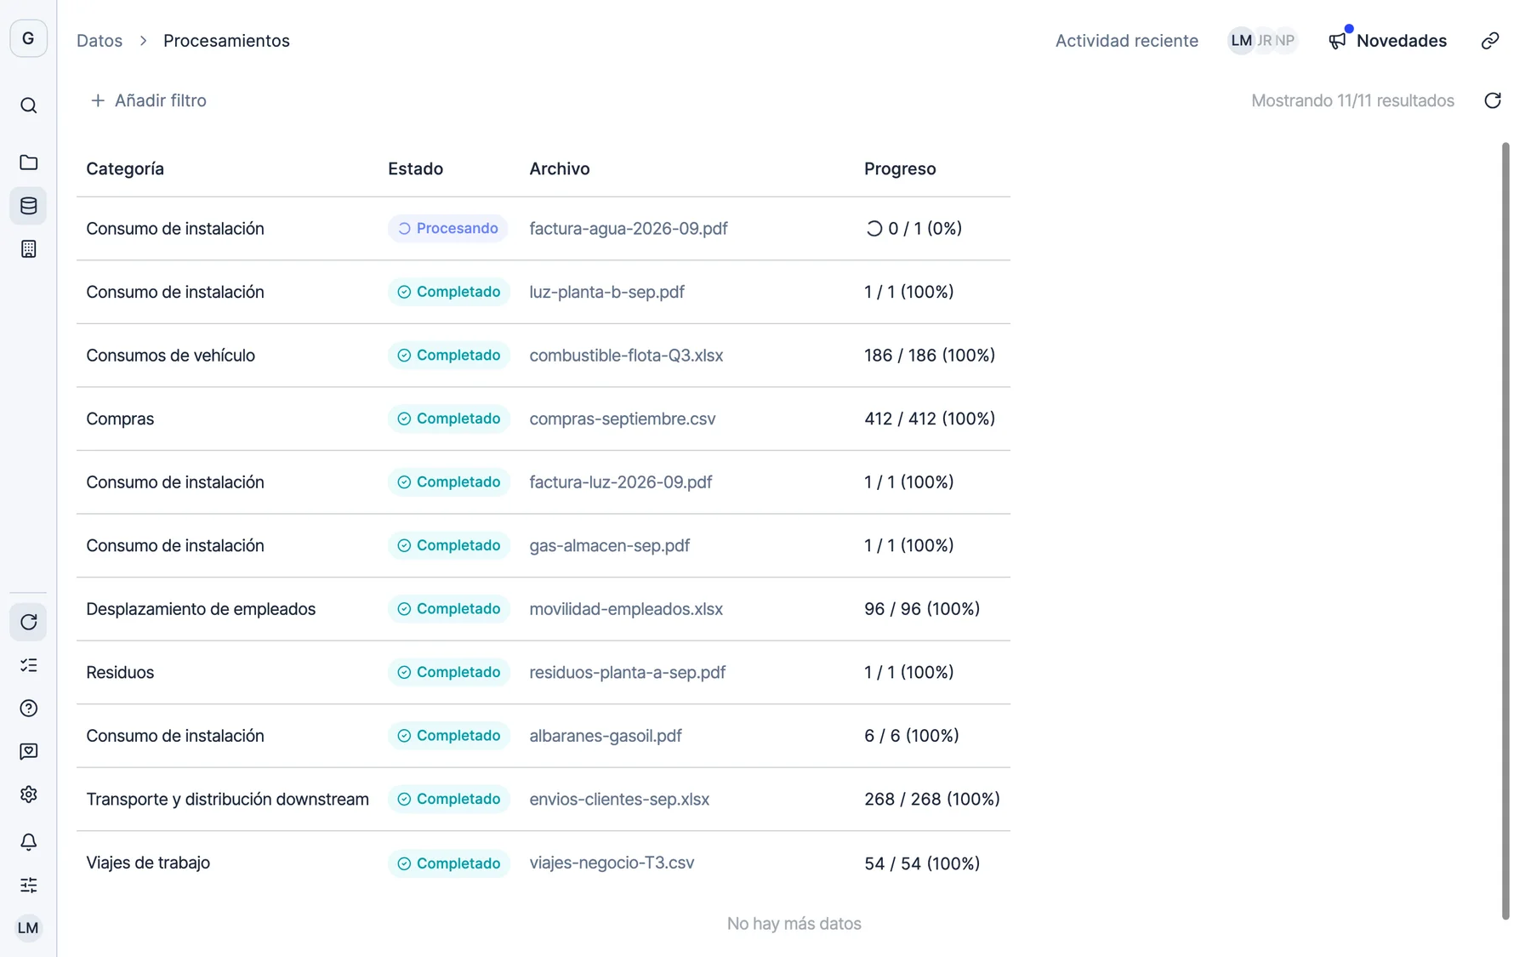Refresh results with the reload icon
This screenshot has width=1531, height=957.
(x=1493, y=100)
